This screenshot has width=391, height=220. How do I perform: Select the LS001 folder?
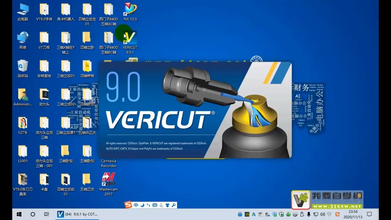(x=23, y=154)
